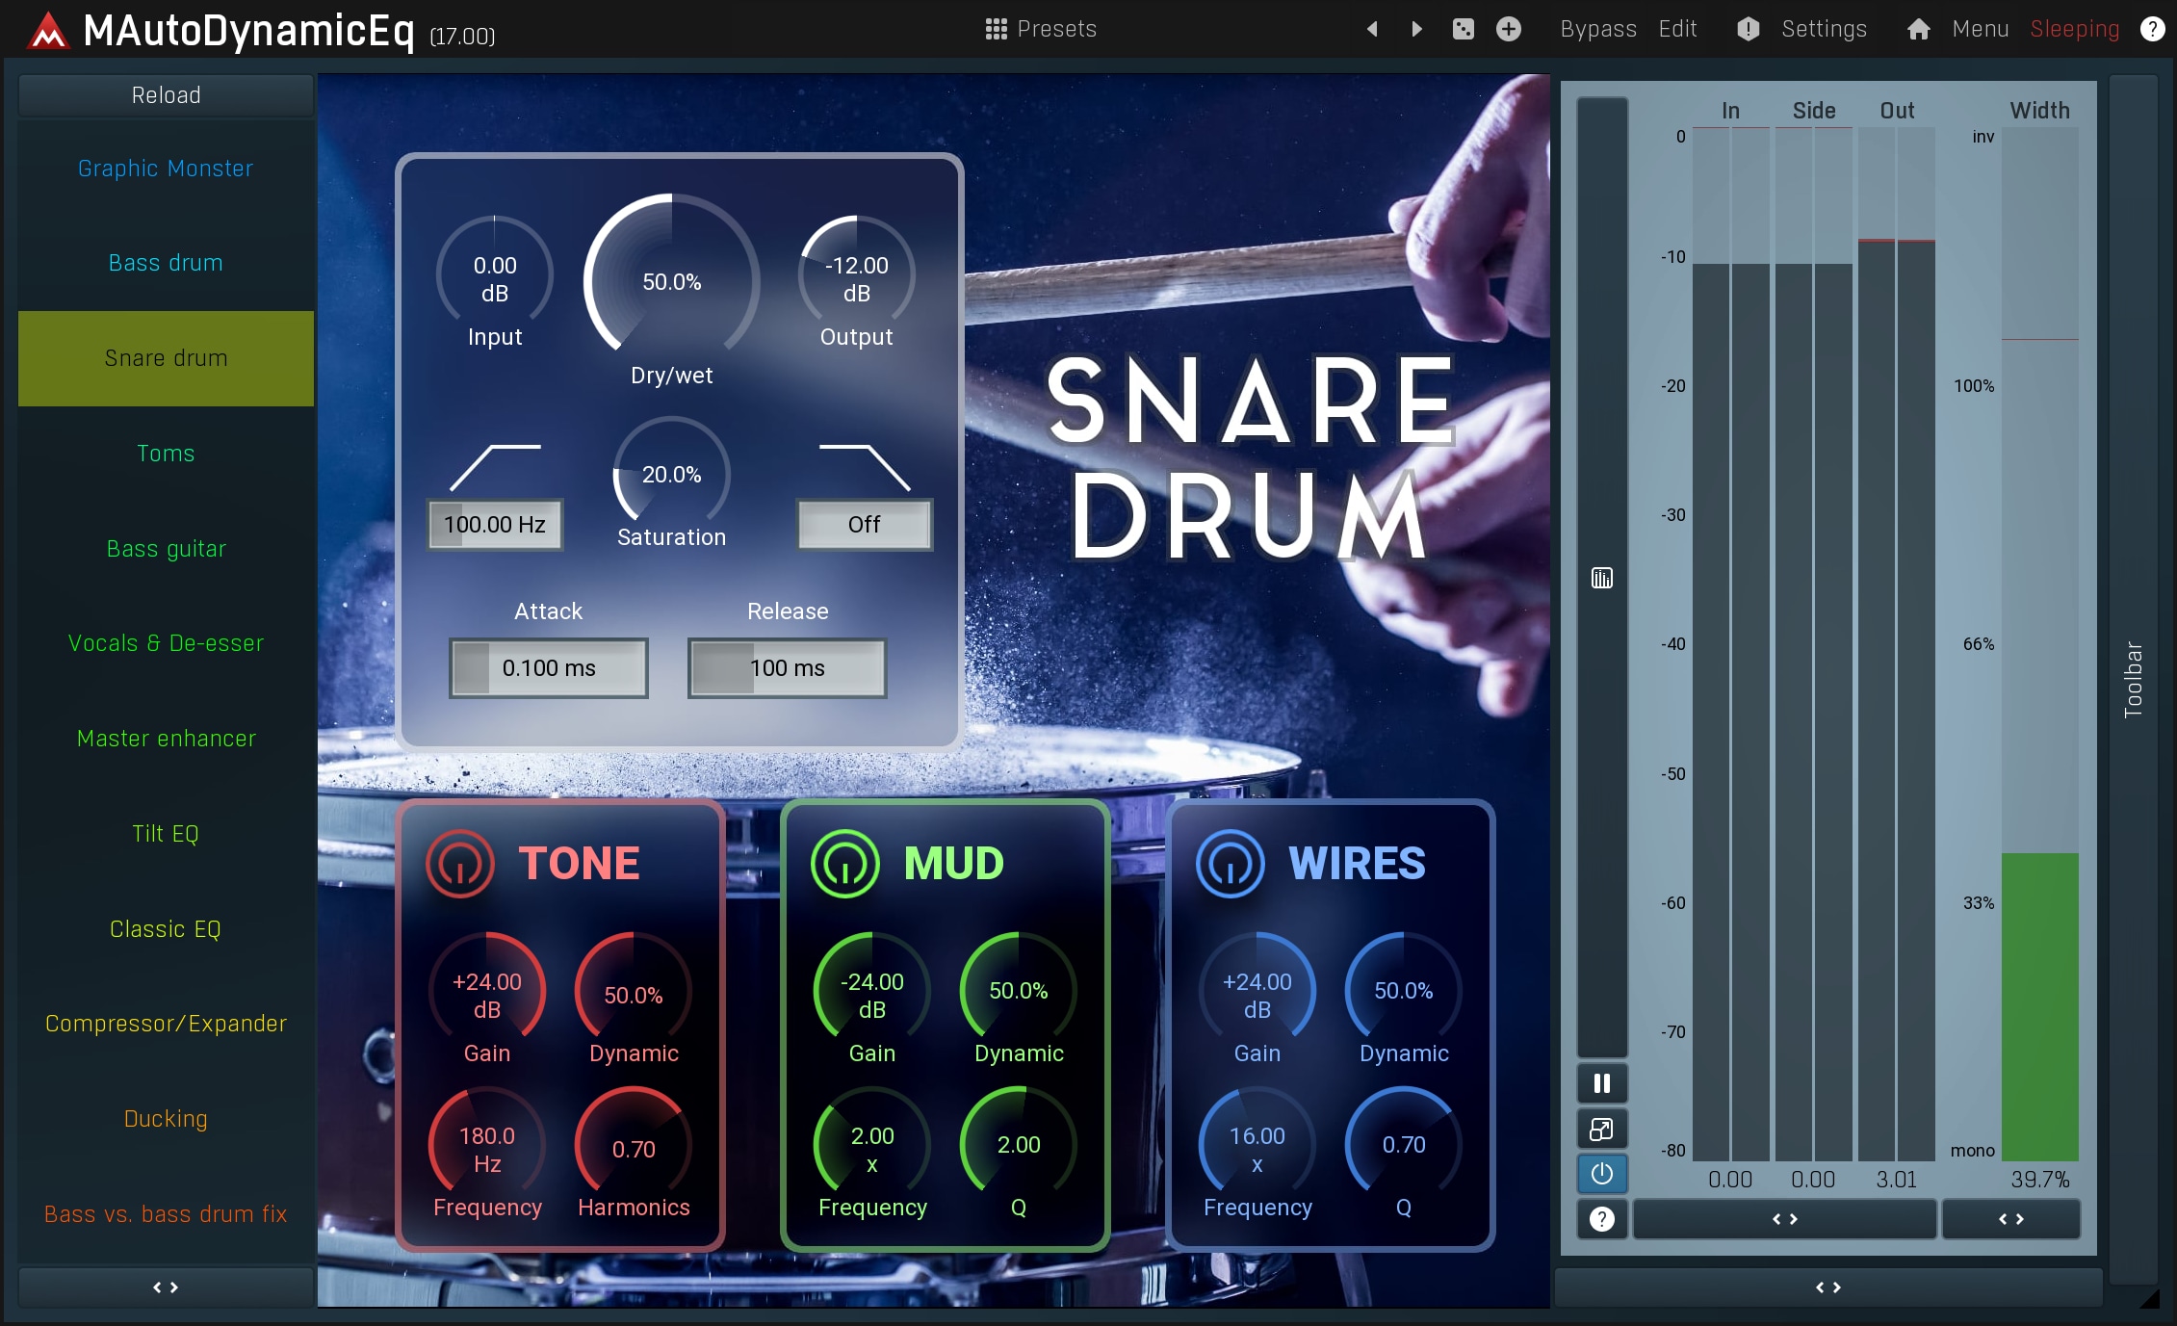This screenshot has width=2177, height=1326.
Task: Disable metering with the blue power button
Action: 1602,1174
